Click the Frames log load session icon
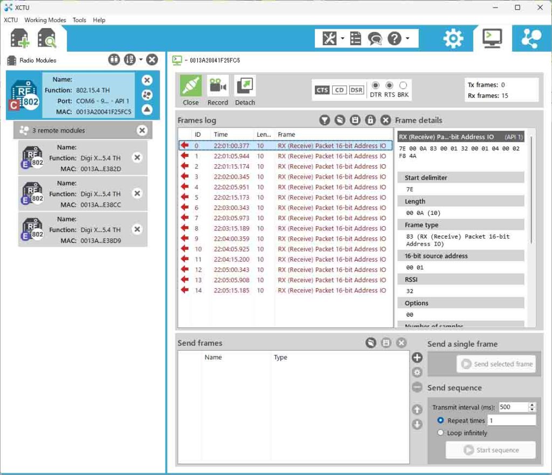 pyautogui.click(x=340, y=120)
